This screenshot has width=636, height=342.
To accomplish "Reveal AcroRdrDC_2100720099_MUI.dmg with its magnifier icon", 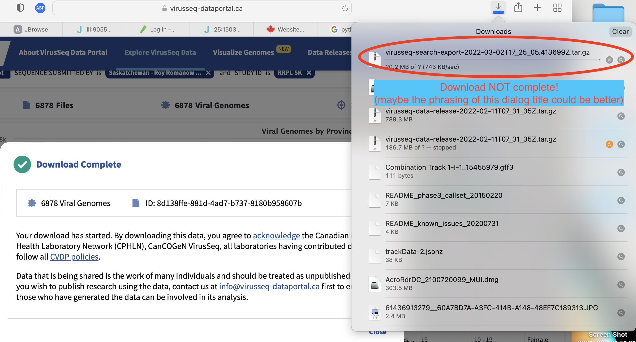I will click(x=621, y=285).
